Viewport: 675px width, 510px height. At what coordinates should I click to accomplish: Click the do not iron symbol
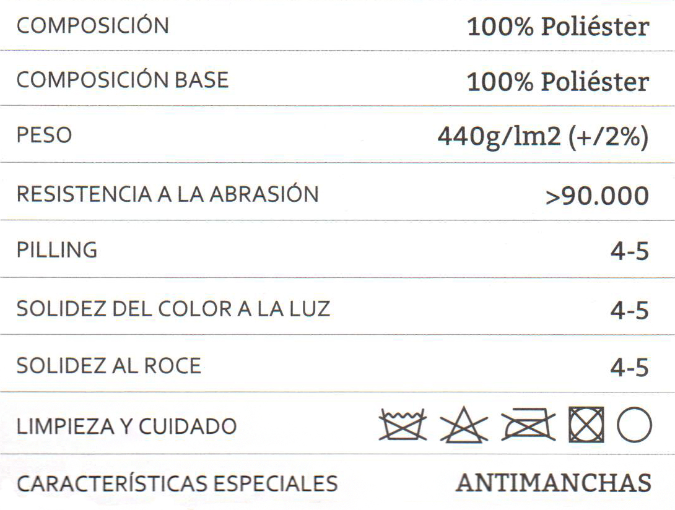(x=528, y=425)
